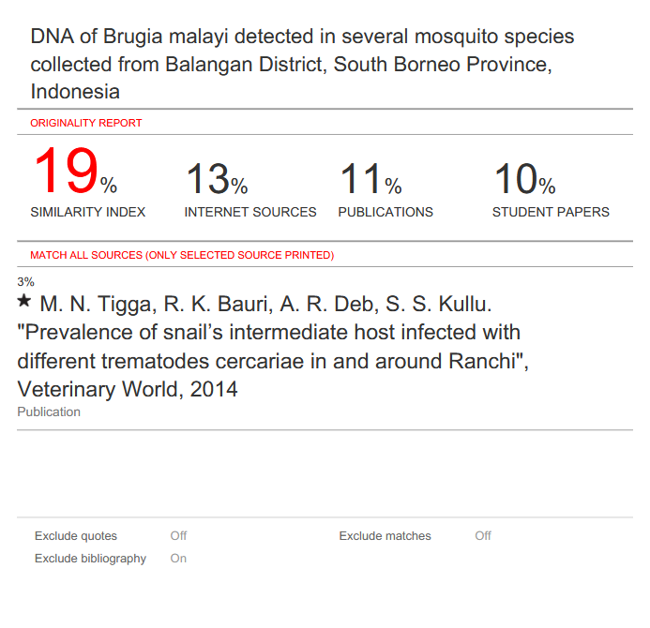Toggle Exclude bibliography On setting
Viewport: 650px width, 628px height.
pos(178,559)
